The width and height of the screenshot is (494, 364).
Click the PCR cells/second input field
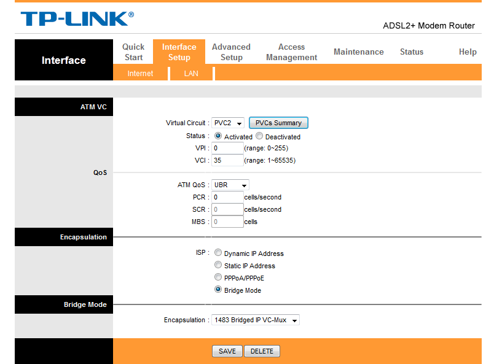point(227,197)
